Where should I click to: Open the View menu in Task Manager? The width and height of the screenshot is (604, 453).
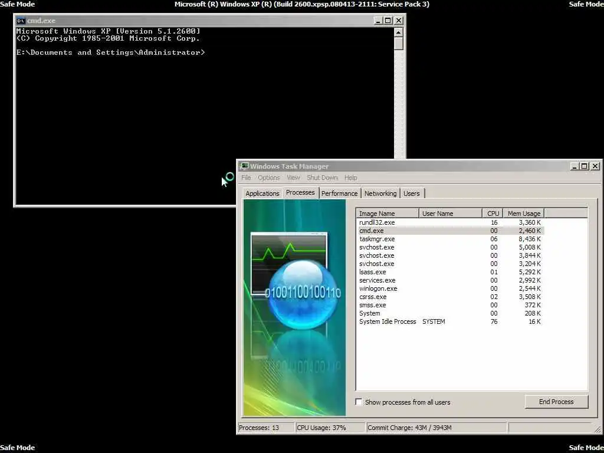293,178
